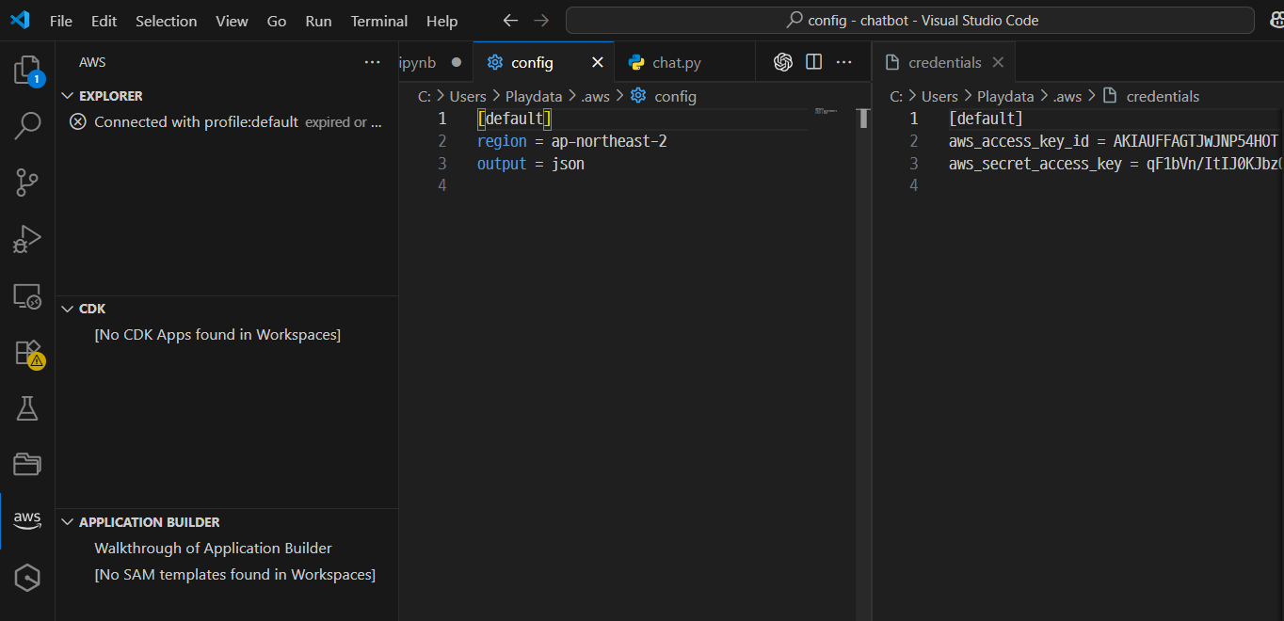Open the Selection menu
The height and width of the screenshot is (621, 1284).
coord(167,21)
